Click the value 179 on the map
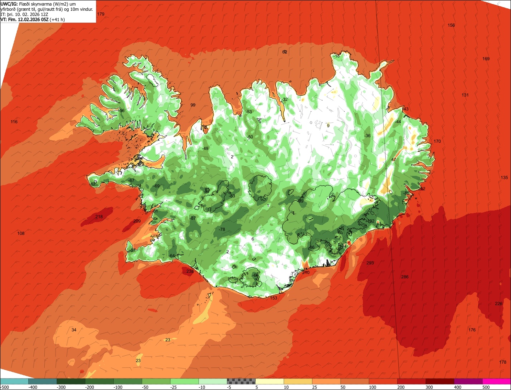Screen dimensions: 511x390 101,14
